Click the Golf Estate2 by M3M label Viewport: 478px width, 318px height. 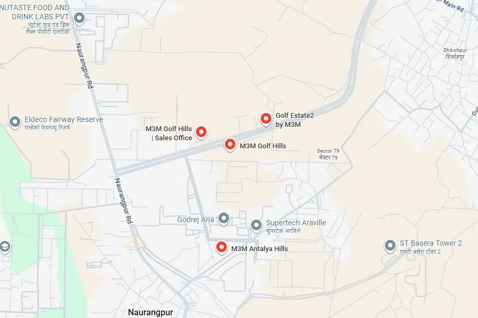coord(295,120)
